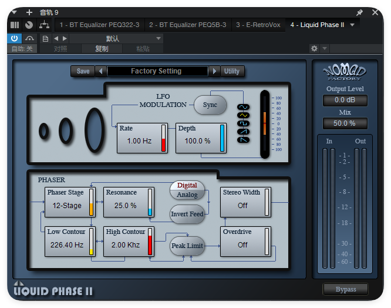Click the High Contour red slider
The width and height of the screenshot is (391, 308).
[x=150, y=242]
